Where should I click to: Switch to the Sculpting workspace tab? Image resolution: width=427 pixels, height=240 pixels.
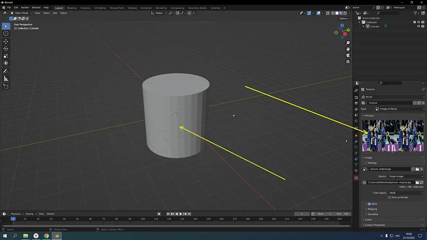tap(85, 8)
